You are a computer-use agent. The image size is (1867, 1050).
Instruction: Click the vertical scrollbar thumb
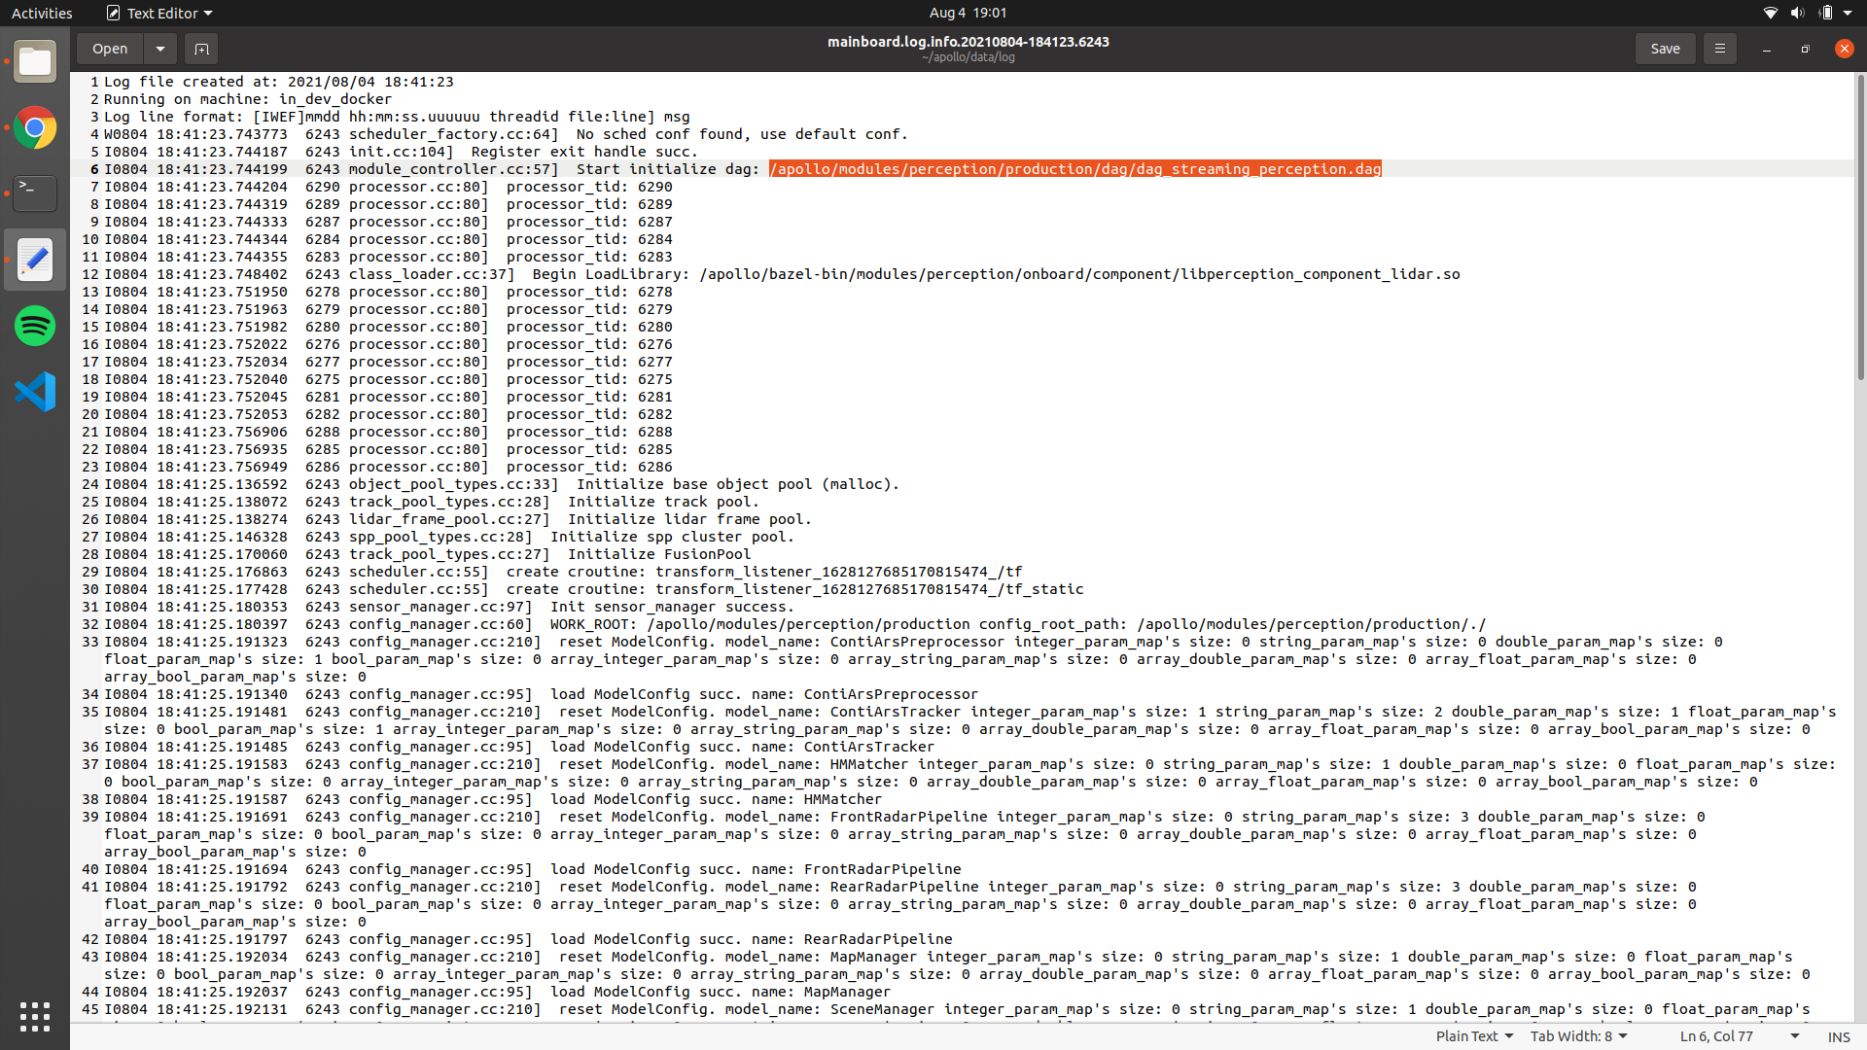pos(1860,228)
